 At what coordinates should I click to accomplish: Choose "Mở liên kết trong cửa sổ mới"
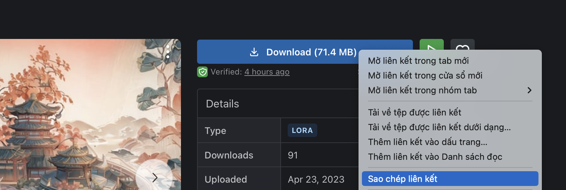click(425, 76)
